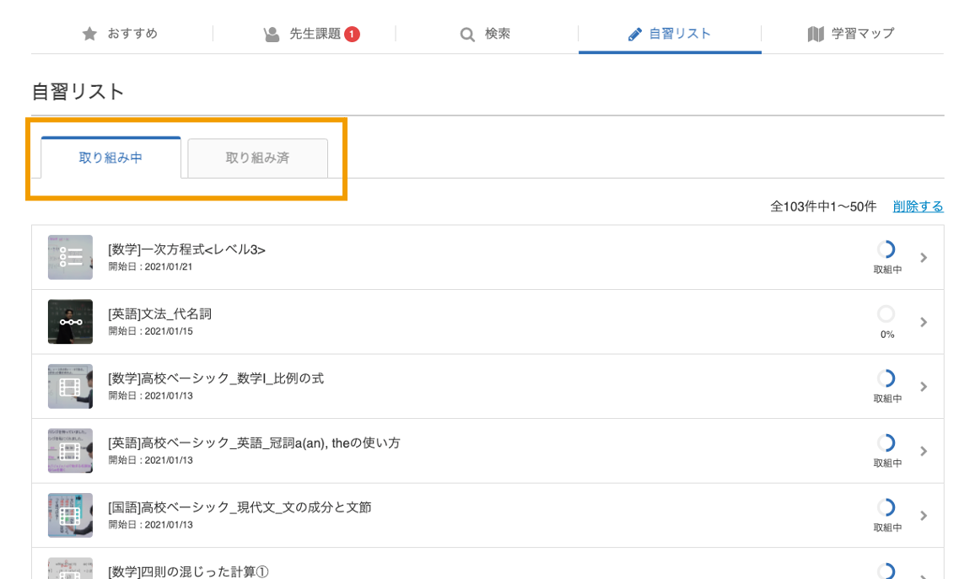Viewport: 970px width, 579px height.
Task: Open [数学]高校ベーシック_数学I_比例の式 title
Action: coord(216,378)
